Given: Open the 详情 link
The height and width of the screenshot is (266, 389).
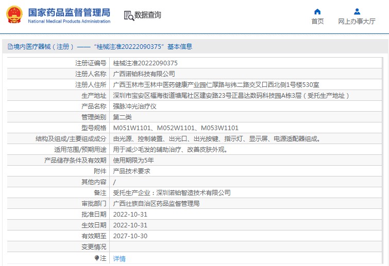Looking at the screenshot, I should 120,259.
